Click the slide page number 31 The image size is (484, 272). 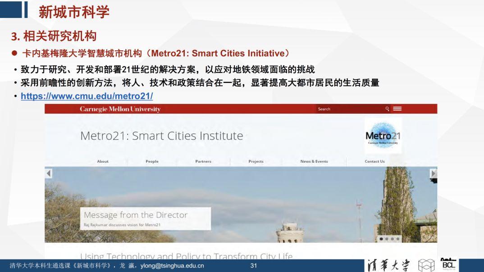[254, 266]
